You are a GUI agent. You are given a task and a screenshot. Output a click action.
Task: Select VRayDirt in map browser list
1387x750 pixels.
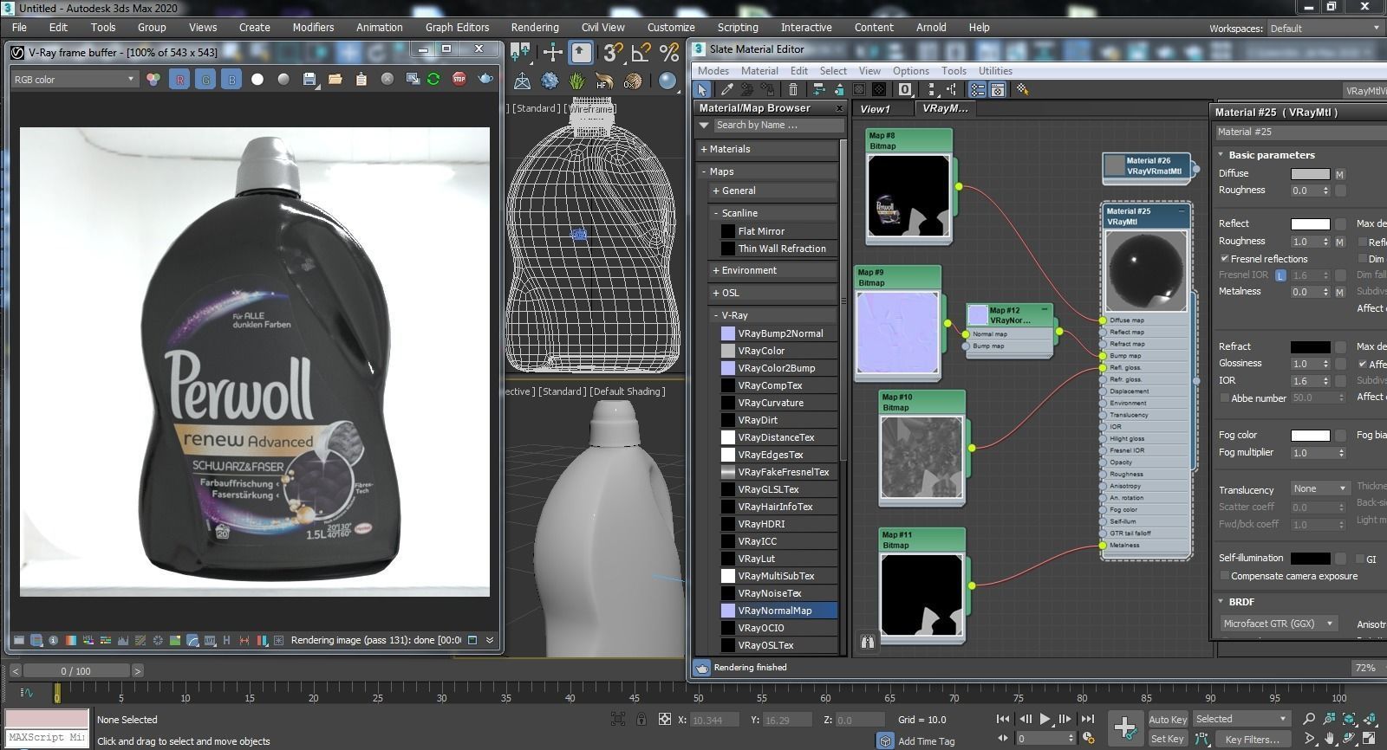[778, 420]
